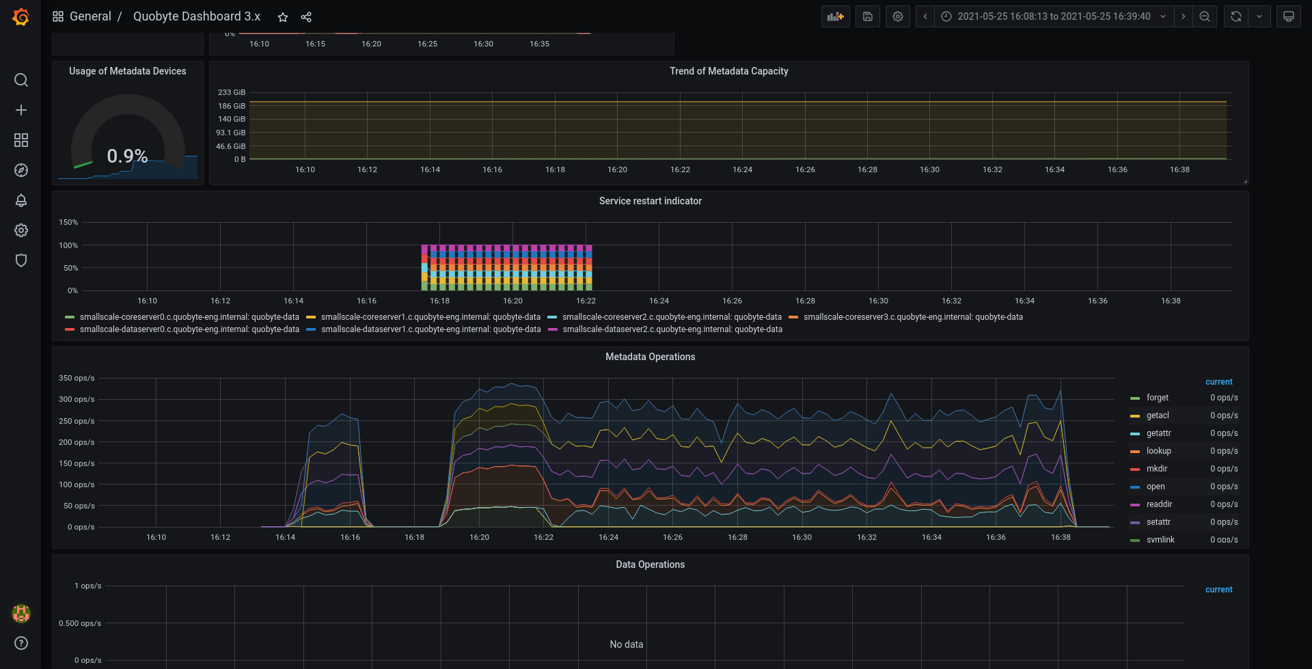The width and height of the screenshot is (1312, 669).
Task: Open the Metadata Operations panel title menu
Action: click(650, 357)
